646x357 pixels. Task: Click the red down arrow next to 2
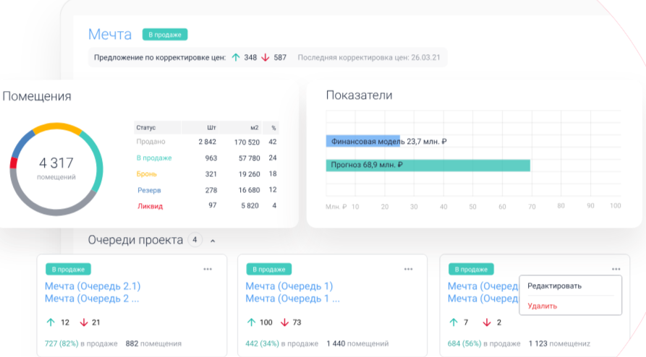pos(487,322)
